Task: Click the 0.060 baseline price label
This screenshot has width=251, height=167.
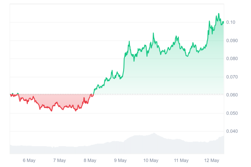Action: click(232, 95)
